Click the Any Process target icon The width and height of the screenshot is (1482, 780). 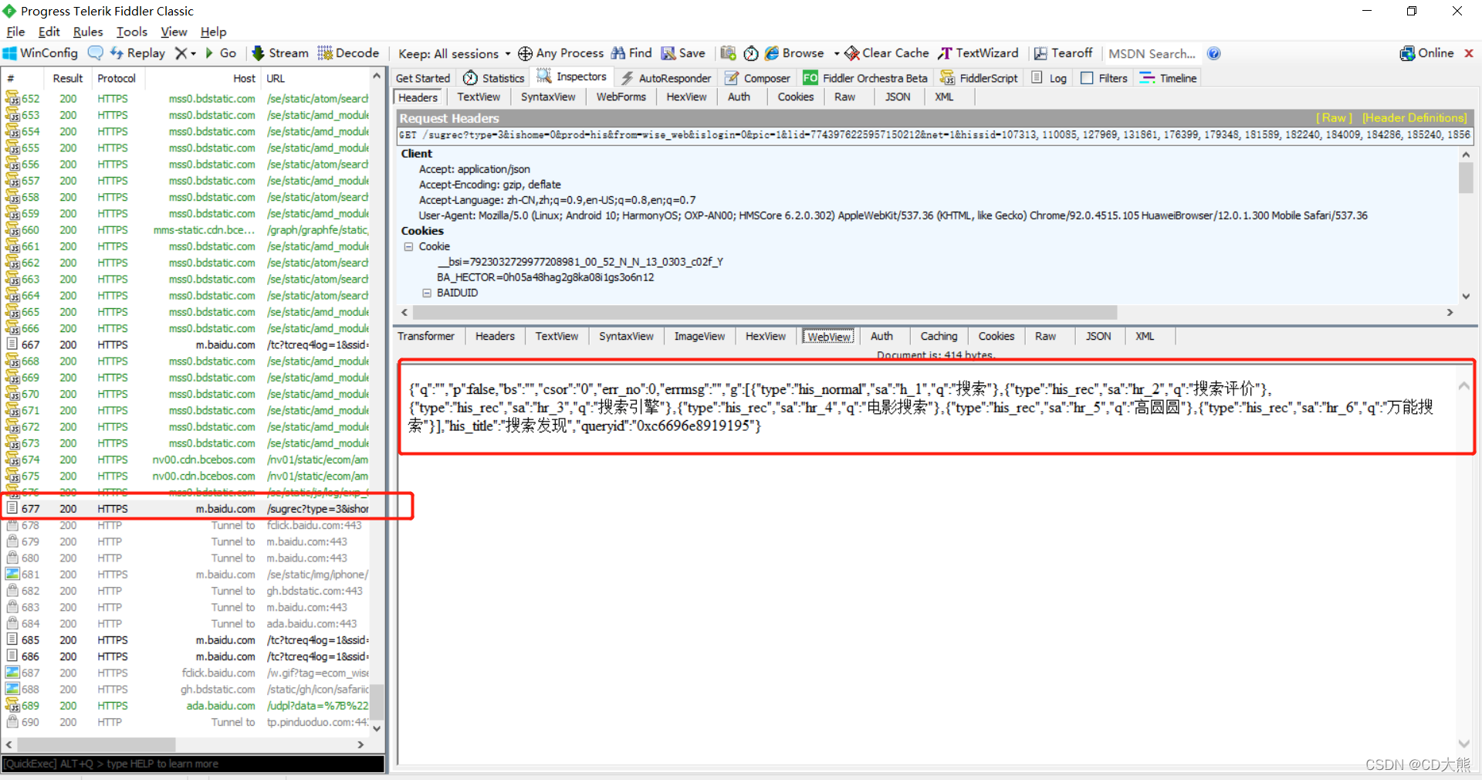click(525, 53)
